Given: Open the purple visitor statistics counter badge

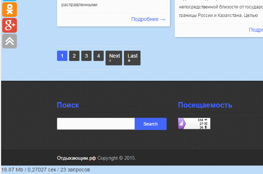Looking at the screenshot, I should 194,124.
